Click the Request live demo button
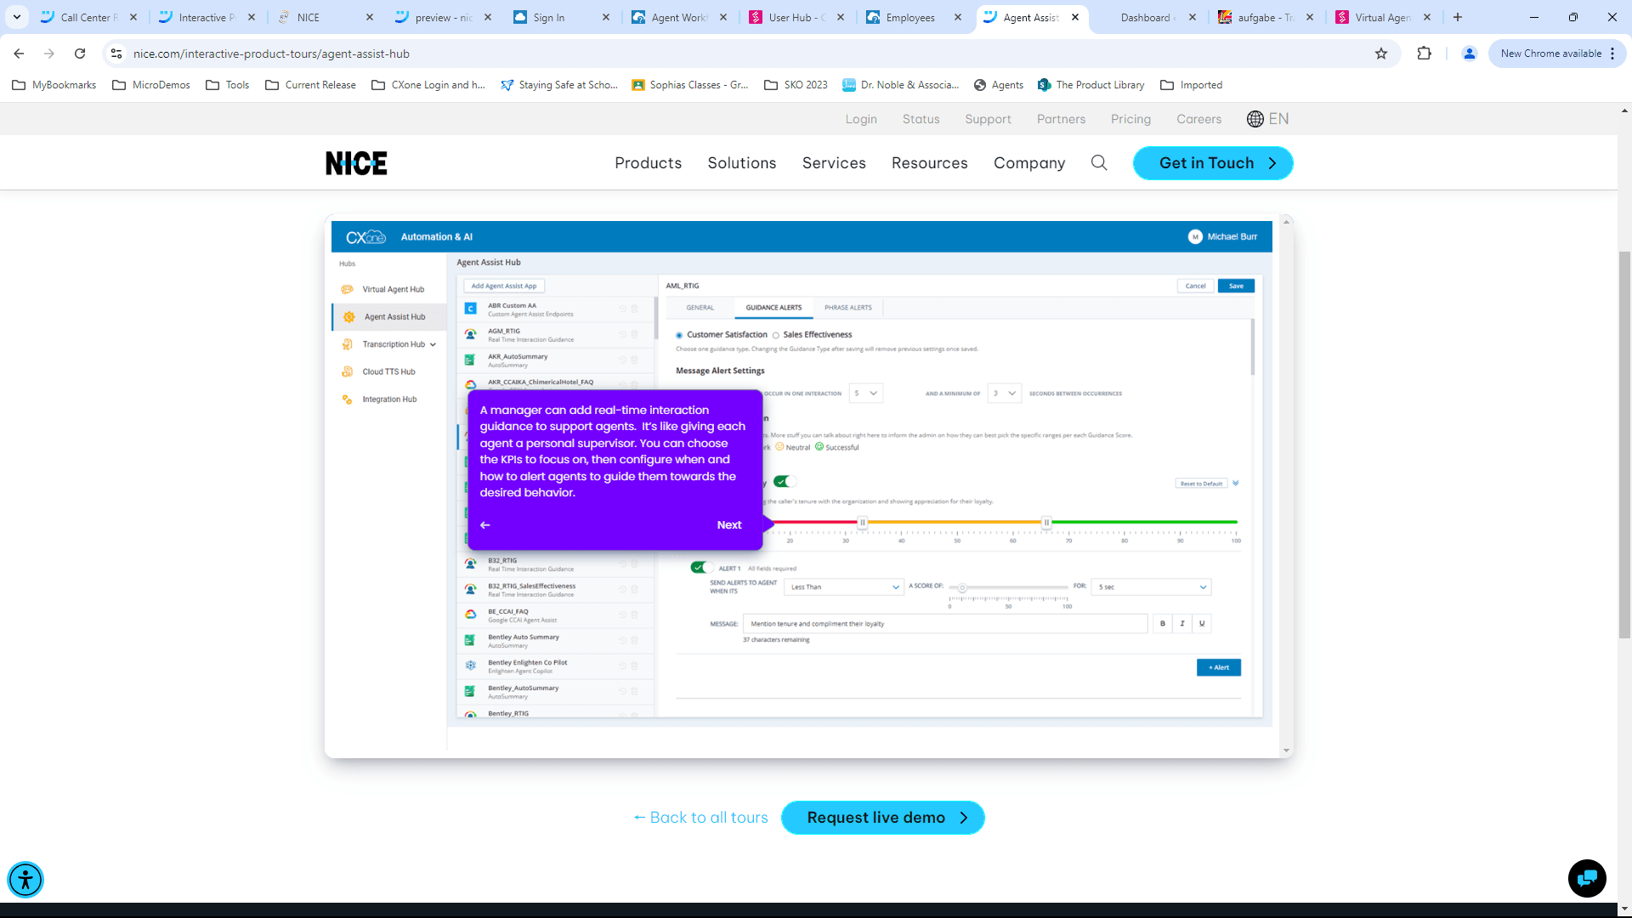The width and height of the screenshot is (1632, 918). pyautogui.click(x=883, y=818)
